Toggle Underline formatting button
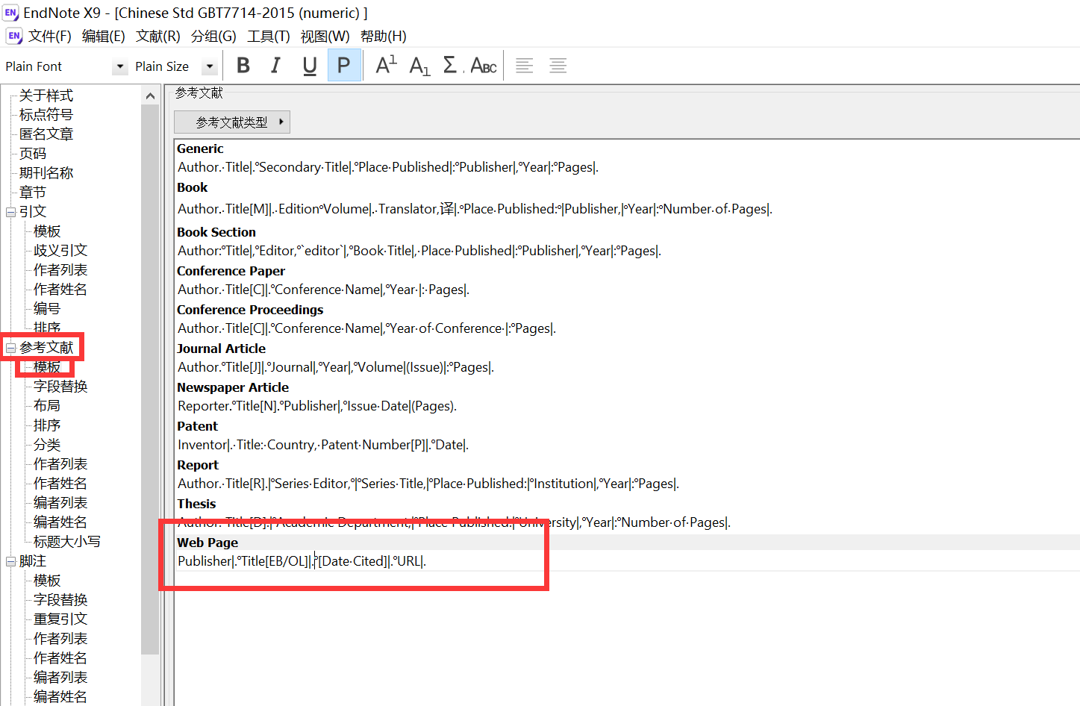This screenshot has width=1080, height=706. 310,66
